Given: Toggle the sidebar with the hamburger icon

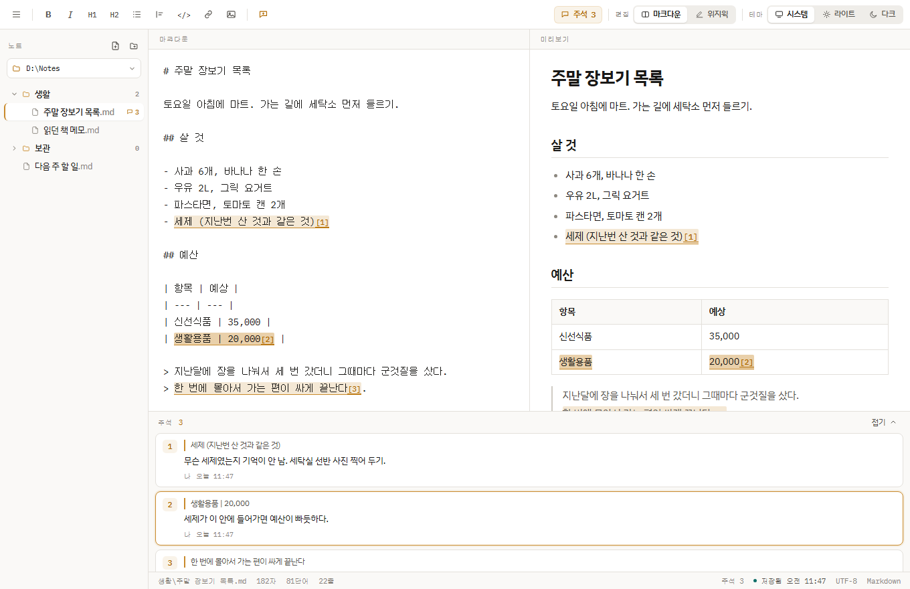Looking at the screenshot, I should [16, 14].
